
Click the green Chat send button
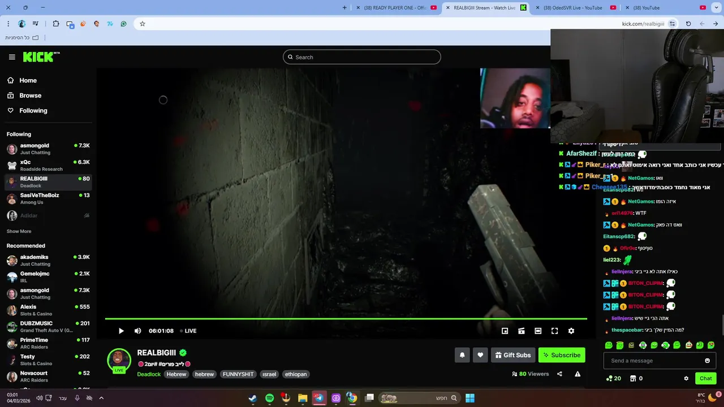[706, 378]
